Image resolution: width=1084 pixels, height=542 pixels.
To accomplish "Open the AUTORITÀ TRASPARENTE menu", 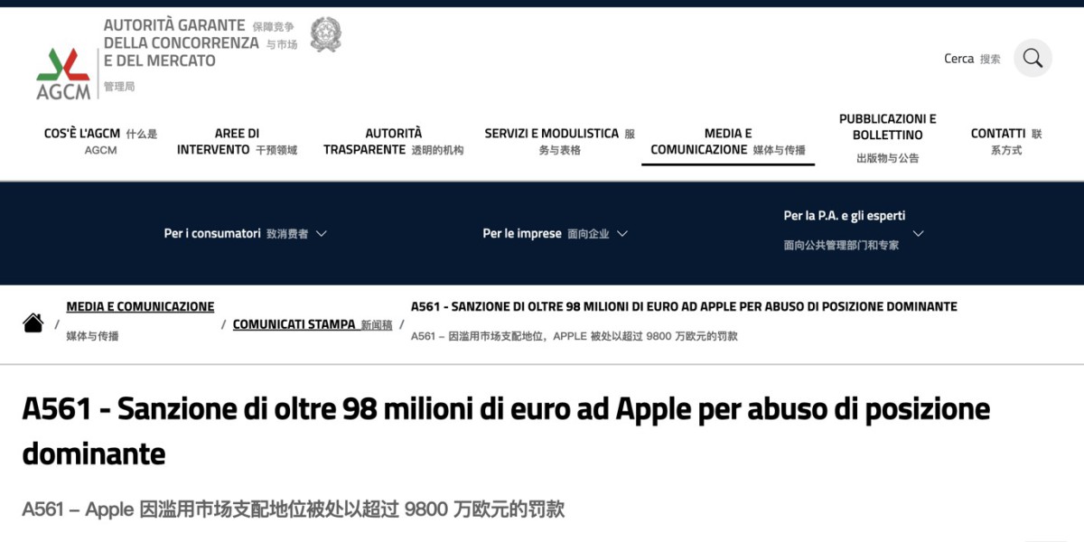I will pos(394,141).
